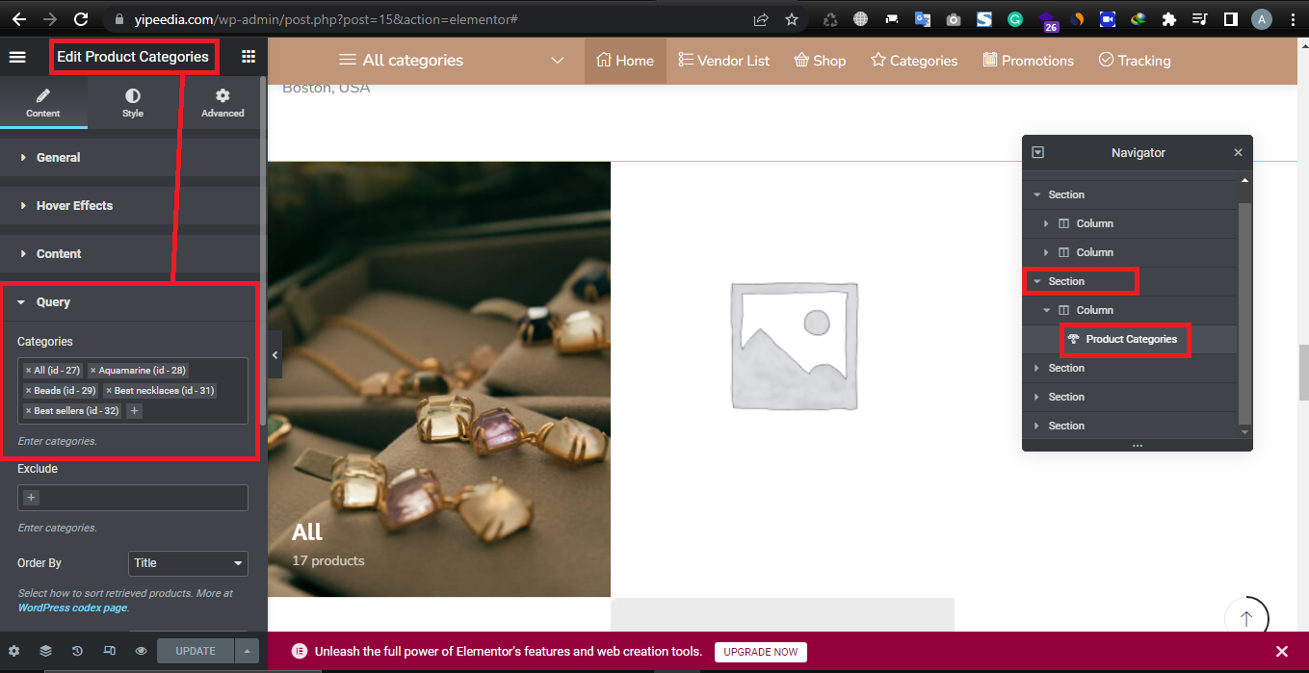Collapse the first Section in Navigator
Viewport: 1309px width, 673px height.
pos(1038,194)
